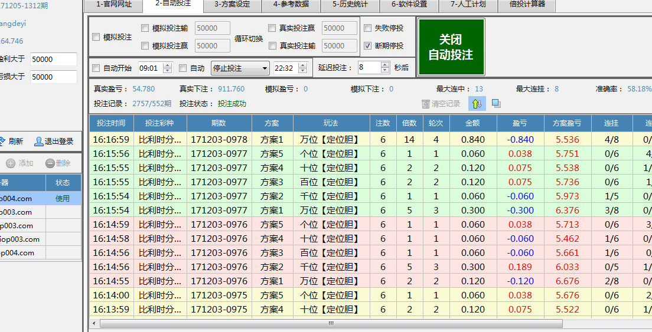
Task: Click the 退出登录 logout user icon
Action: (39, 142)
